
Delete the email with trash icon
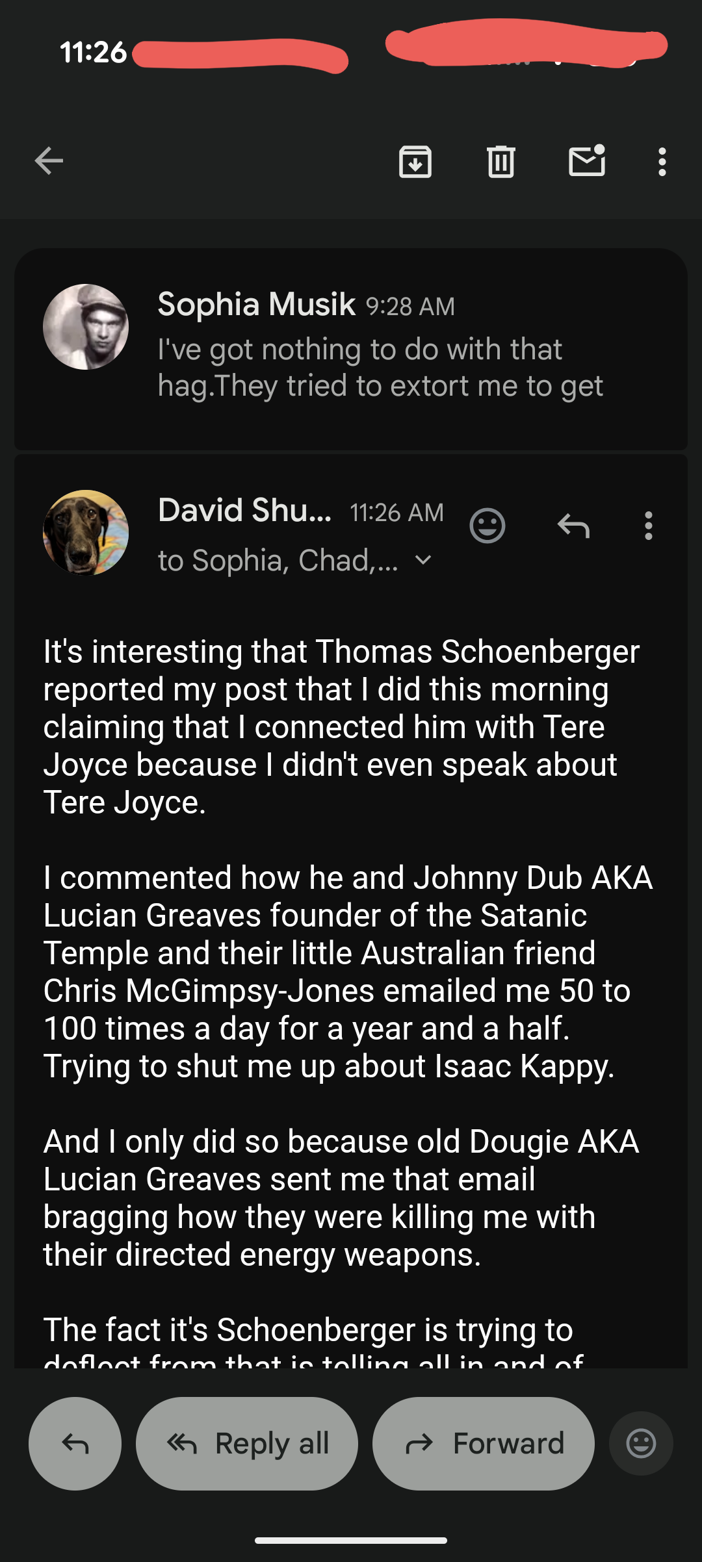coord(500,162)
